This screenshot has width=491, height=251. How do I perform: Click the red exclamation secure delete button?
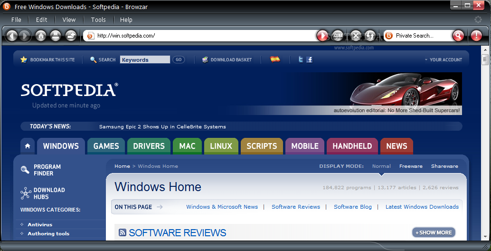point(476,36)
